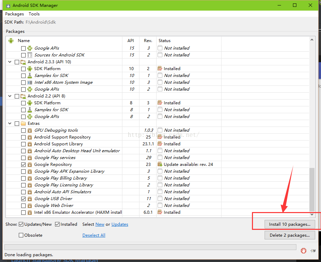Select the Android 2.3.3 (API 10) group checkbox
Image resolution: width=321 pixels, height=262 pixels.
17,62
